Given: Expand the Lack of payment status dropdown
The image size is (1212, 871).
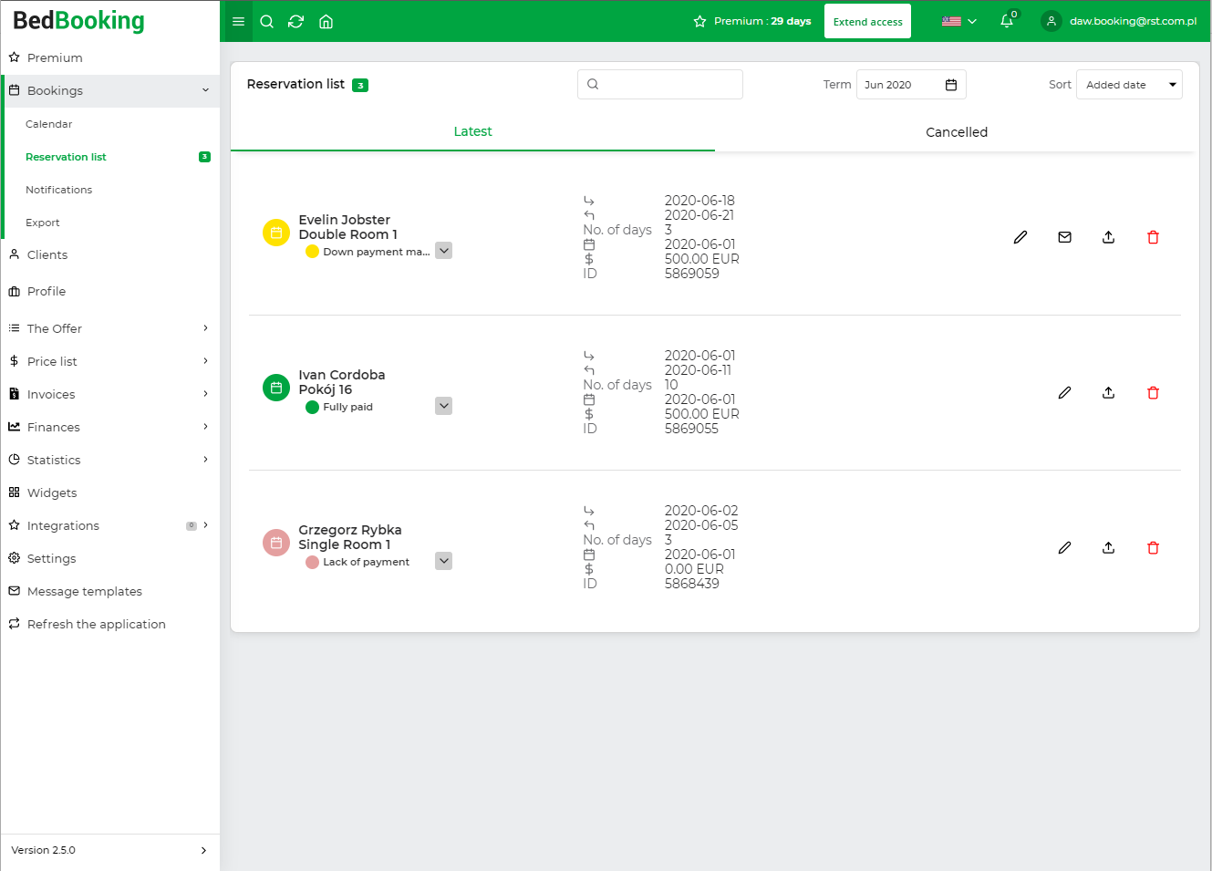Looking at the screenshot, I should click(x=443, y=561).
